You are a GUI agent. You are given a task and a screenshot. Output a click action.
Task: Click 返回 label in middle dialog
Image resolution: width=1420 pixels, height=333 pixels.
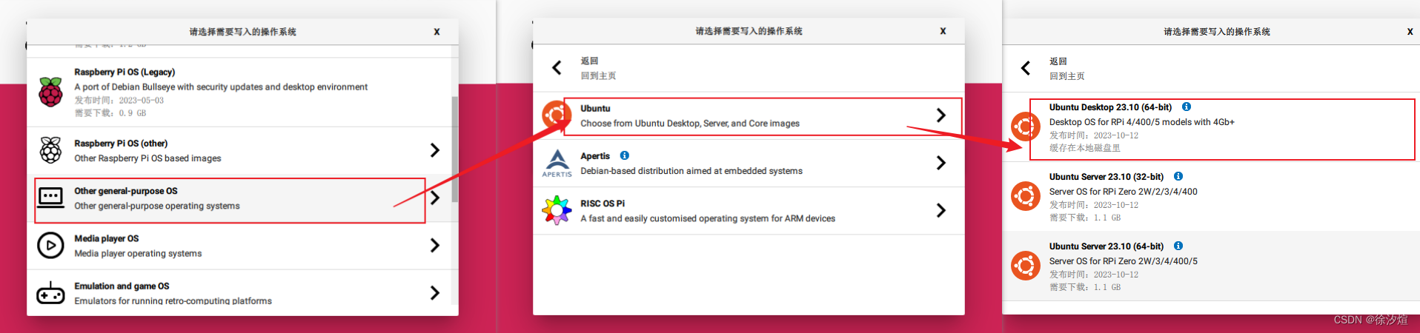coord(589,61)
